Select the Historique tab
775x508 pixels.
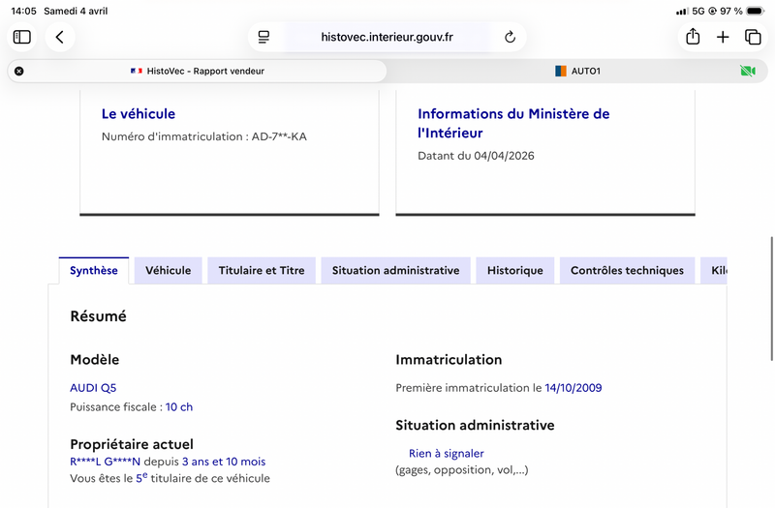click(514, 271)
